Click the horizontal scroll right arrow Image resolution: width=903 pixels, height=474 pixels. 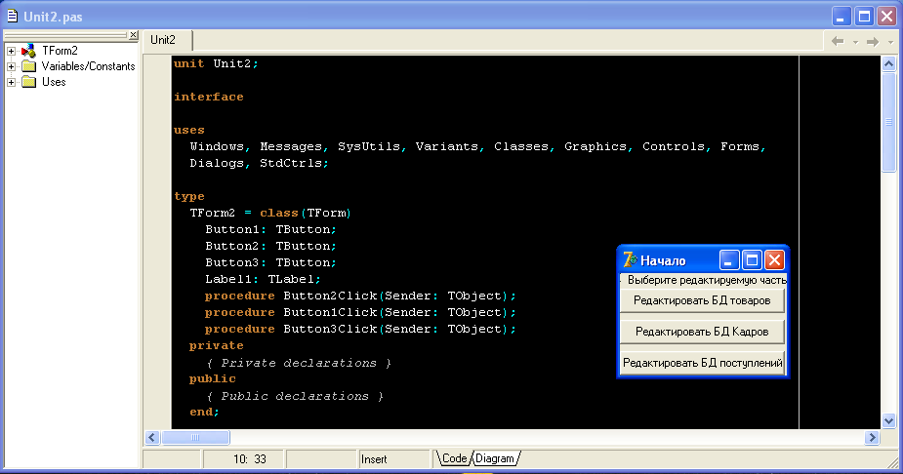(x=872, y=437)
